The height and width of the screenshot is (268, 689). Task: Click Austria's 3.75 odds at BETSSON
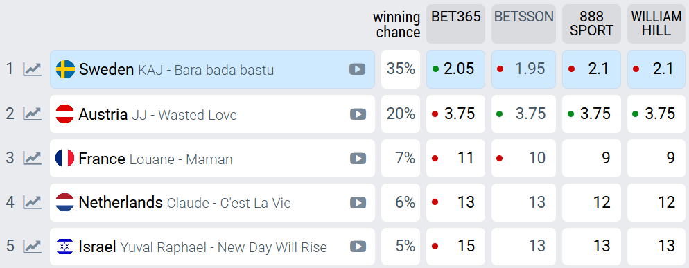(524, 114)
